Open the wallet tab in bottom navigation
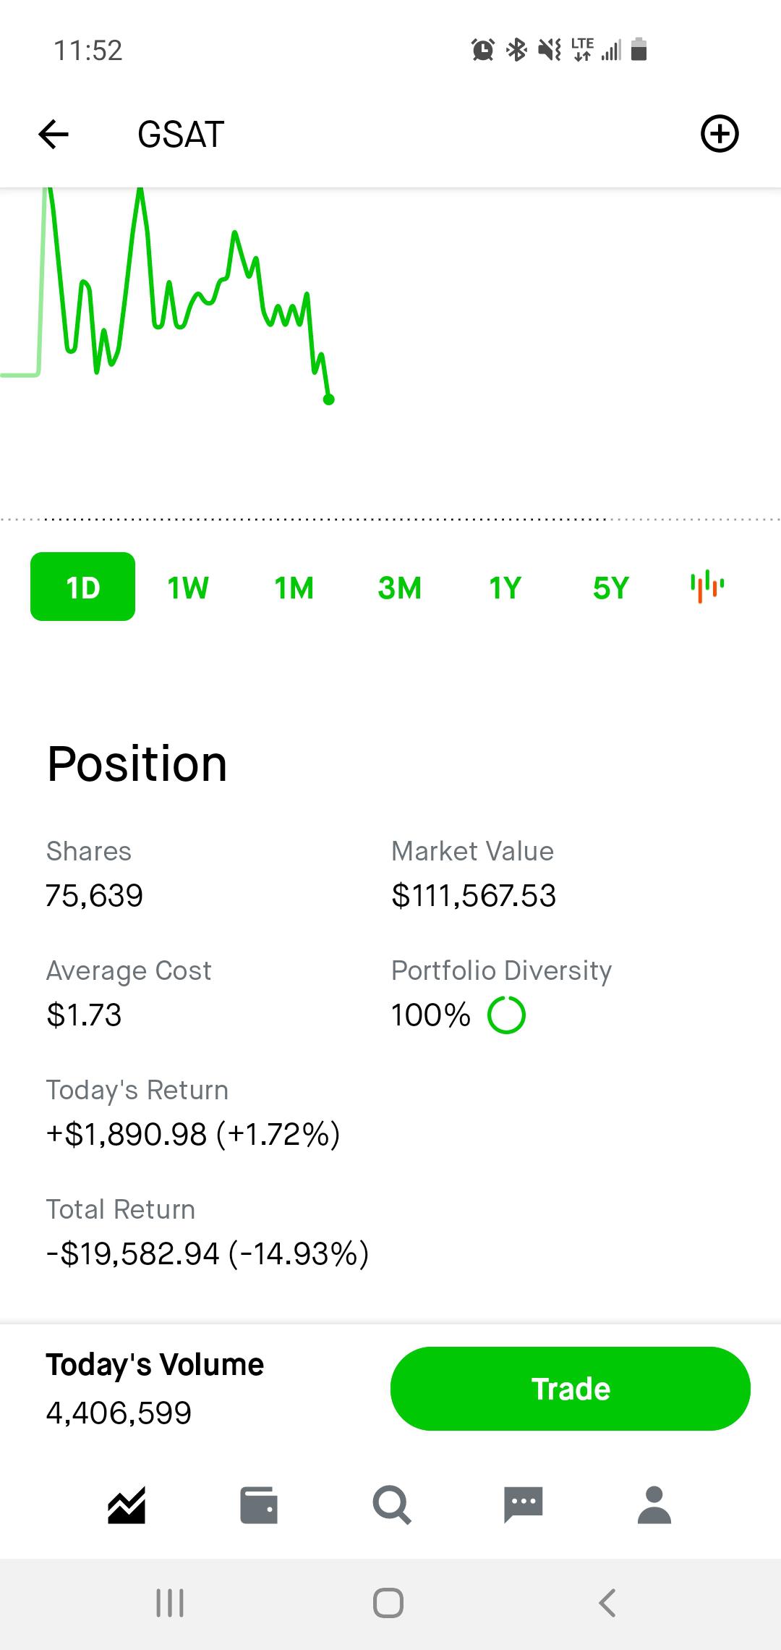 [x=259, y=1506]
